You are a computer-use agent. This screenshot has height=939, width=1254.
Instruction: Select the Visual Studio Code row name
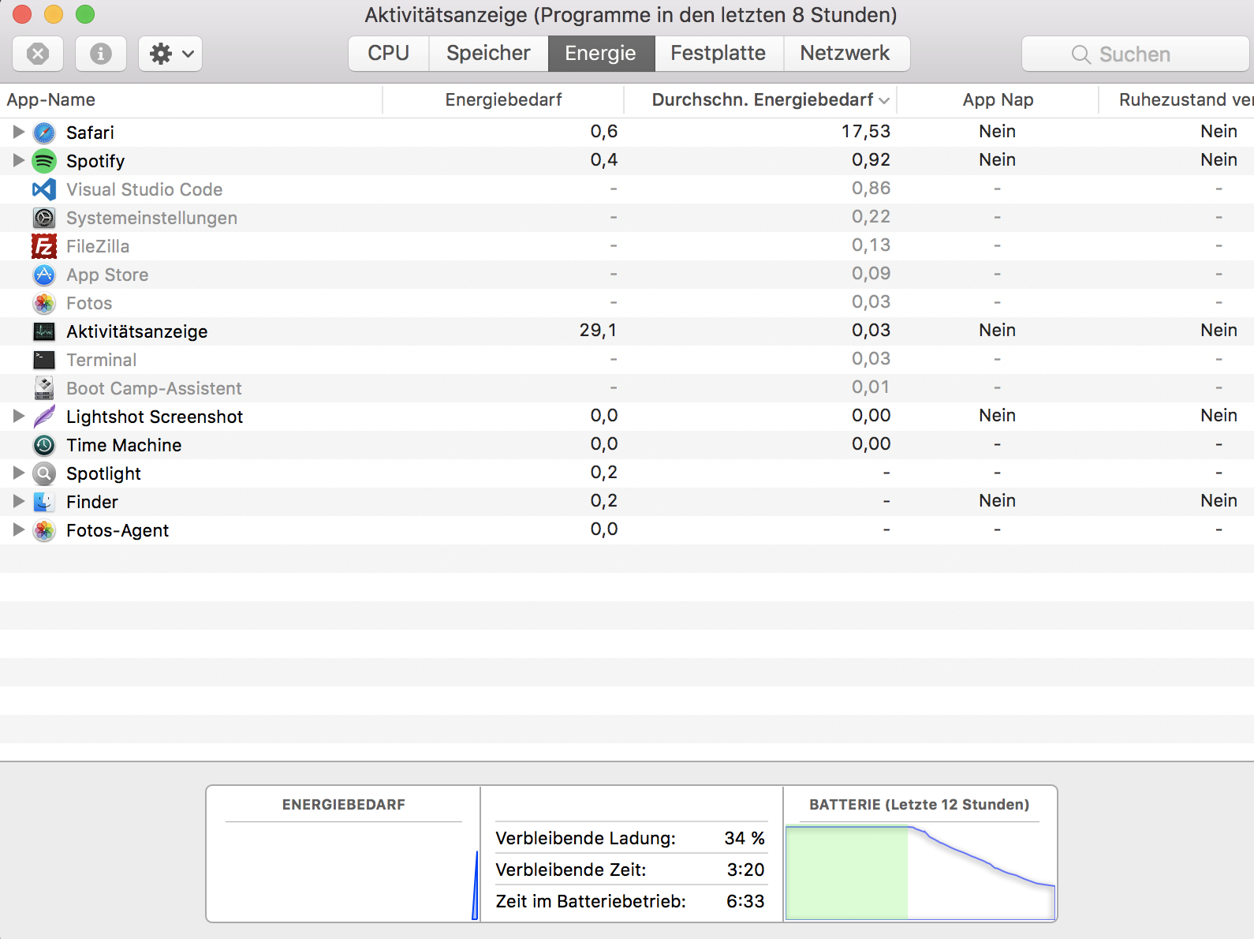point(144,190)
